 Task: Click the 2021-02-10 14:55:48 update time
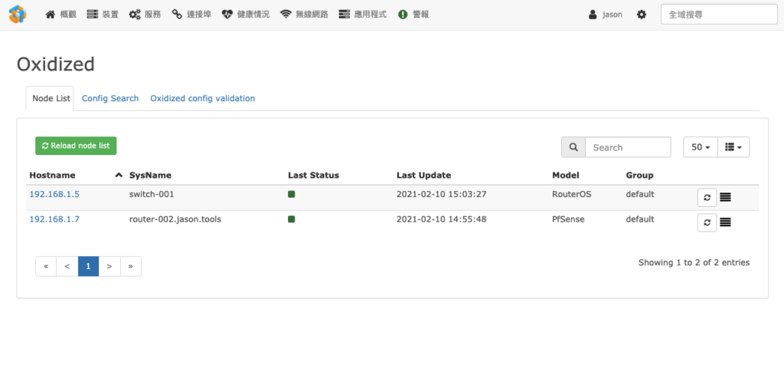click(x=442, y=219)
